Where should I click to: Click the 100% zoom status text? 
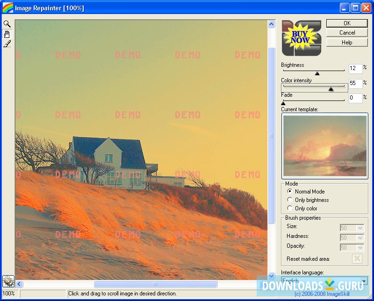(x=8, y=294)
